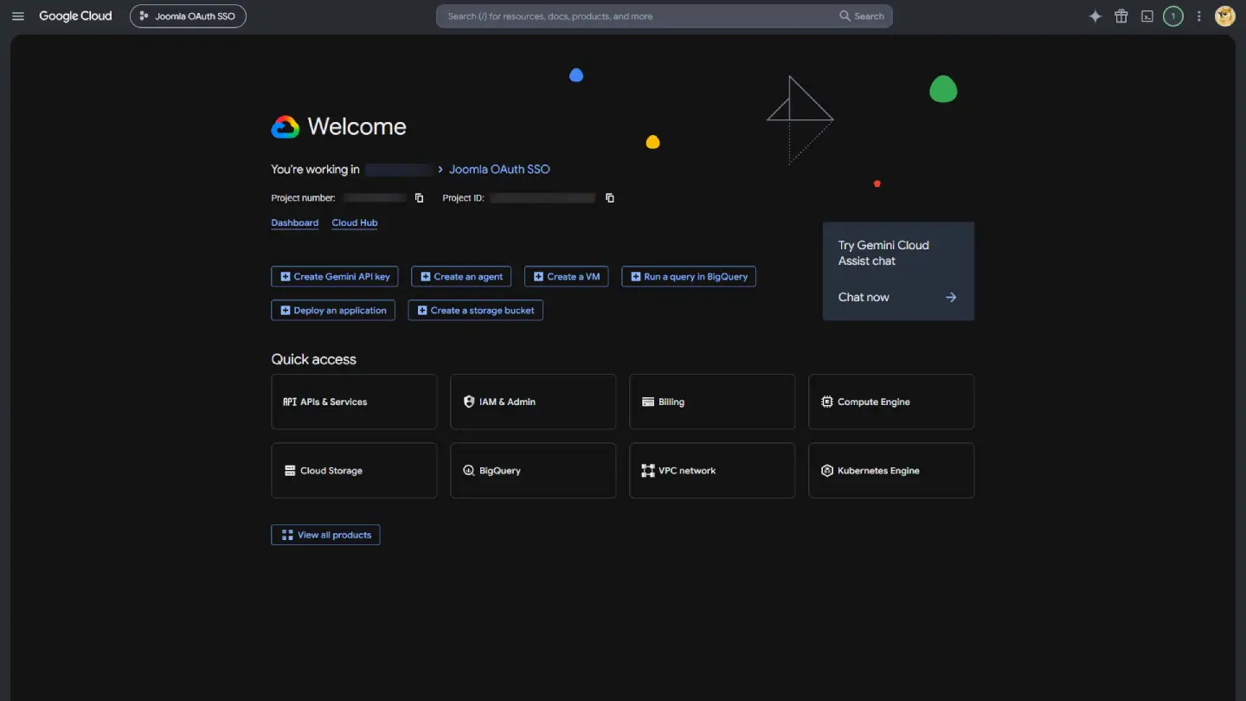Image resolution: width=1246 pixels, height=701 pixels.
Task: Open the gift free-trial icon
Action: 1121,16
